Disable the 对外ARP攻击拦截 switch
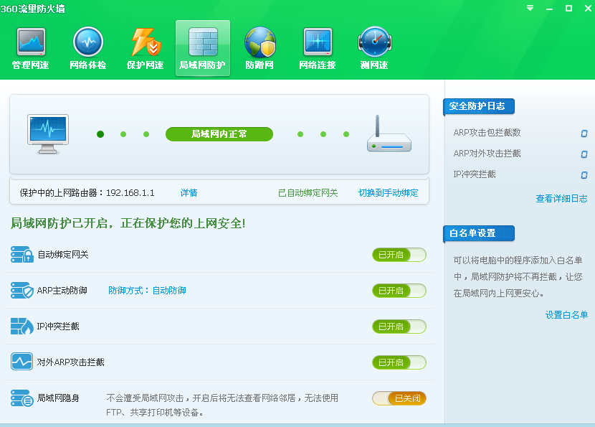Viewport: 595px width, 427px height. tap(399, 362)
